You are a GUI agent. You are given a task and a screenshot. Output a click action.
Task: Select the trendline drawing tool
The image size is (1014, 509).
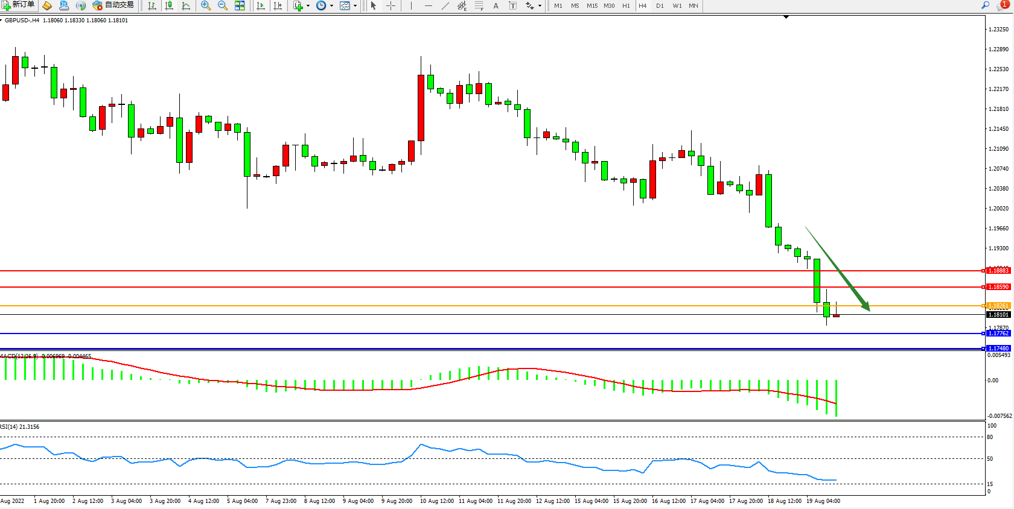point(445,6)
